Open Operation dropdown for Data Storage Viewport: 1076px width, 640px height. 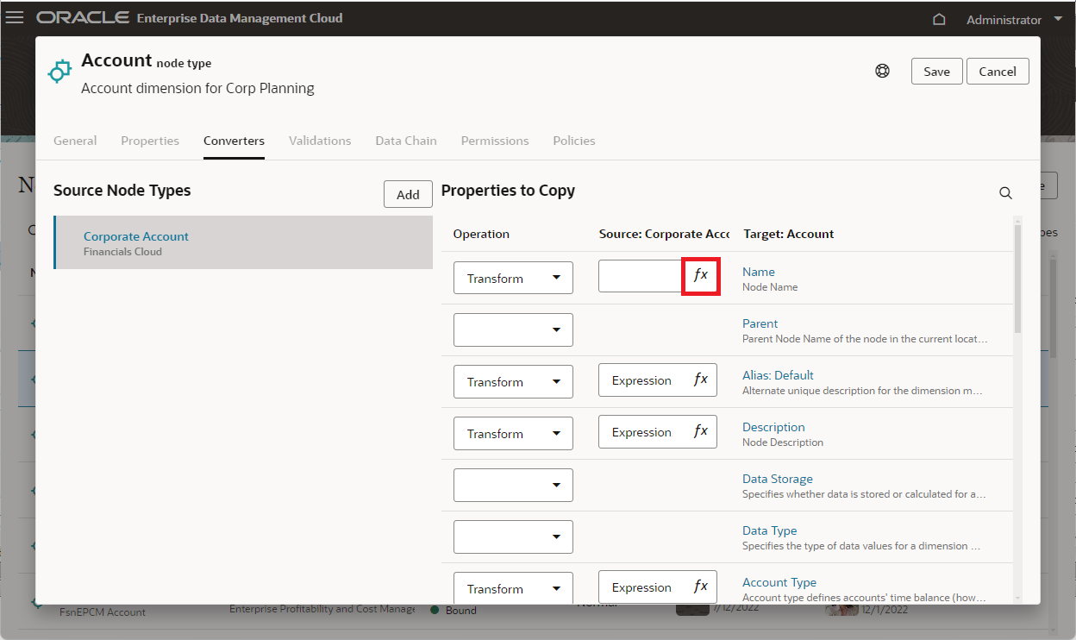pyautogui.click(x=513, y=485)
